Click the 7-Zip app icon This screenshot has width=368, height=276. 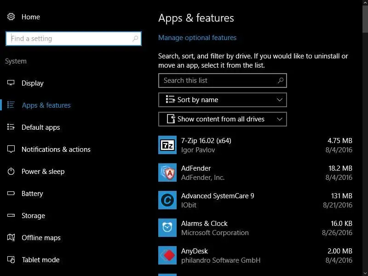click(167, 145)
